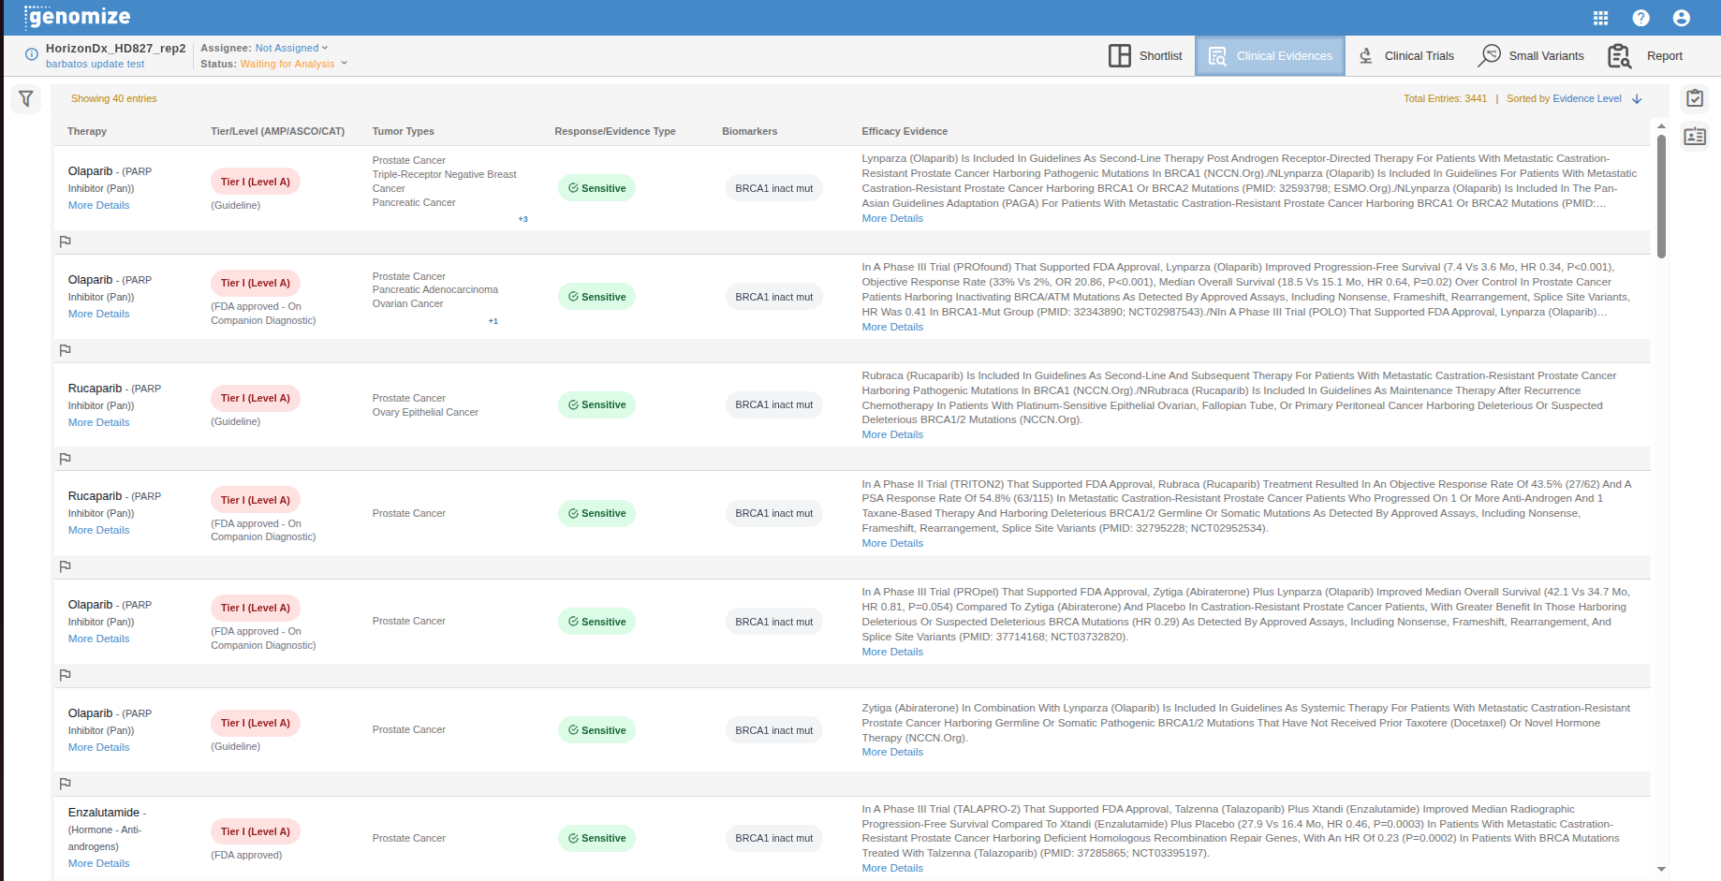Click More Details link for PROfound efficacy evidence
The height and width of the screenshot is (881, 1721).
[891, 327]
